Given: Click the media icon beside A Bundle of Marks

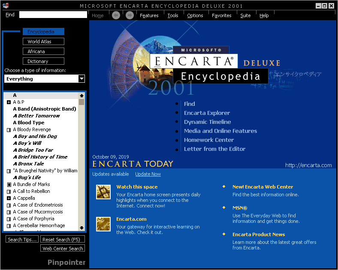Looking at the screenshot, I should 9,185.
